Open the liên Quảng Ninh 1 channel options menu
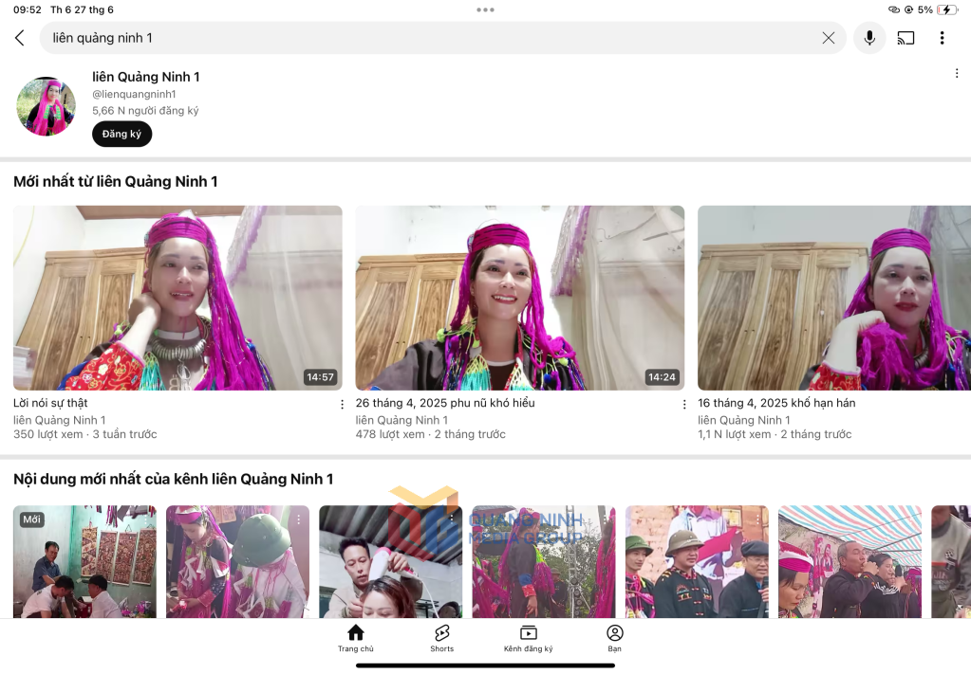 (x=956, y=74)
